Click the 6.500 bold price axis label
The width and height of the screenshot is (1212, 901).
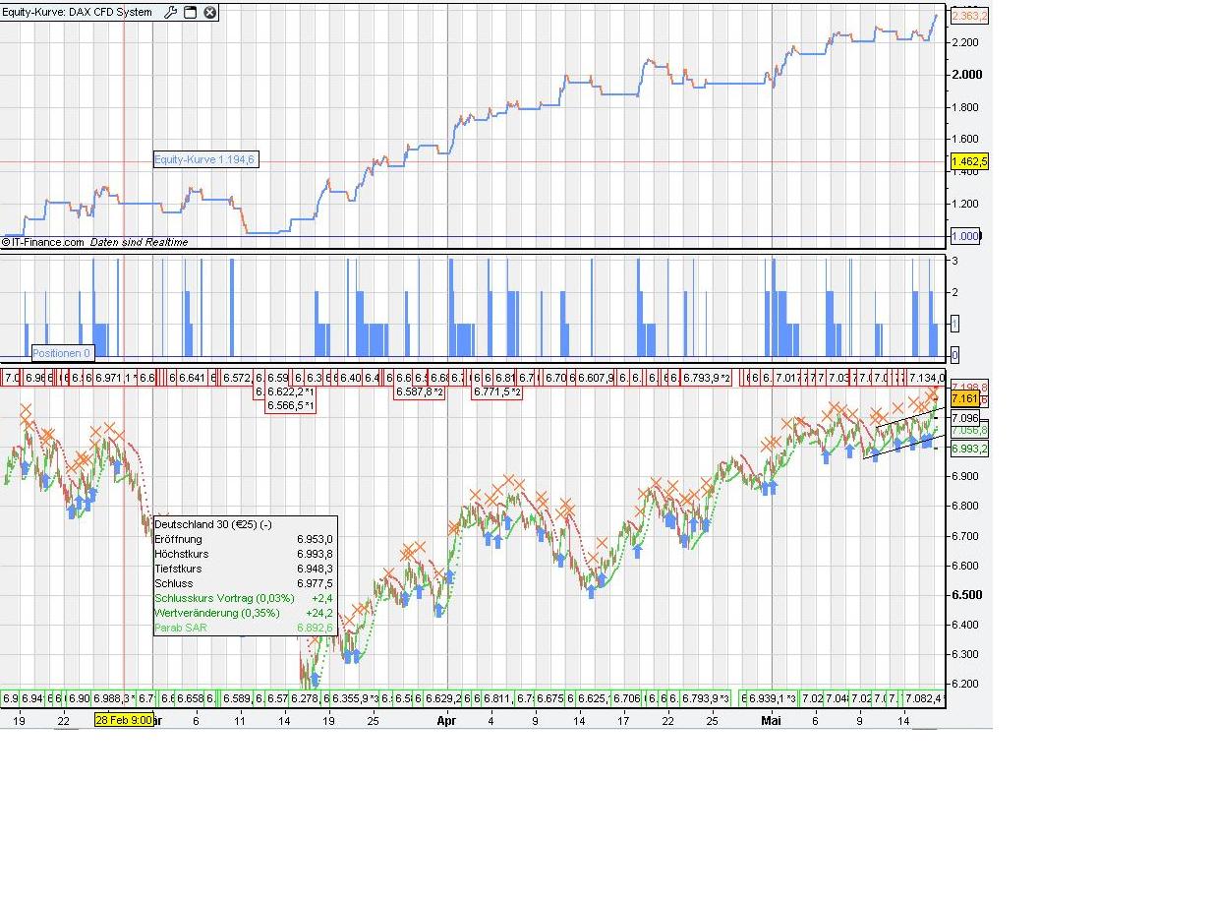(967, 595)
